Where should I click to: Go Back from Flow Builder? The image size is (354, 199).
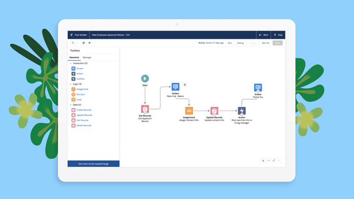[x=264, y=35]
